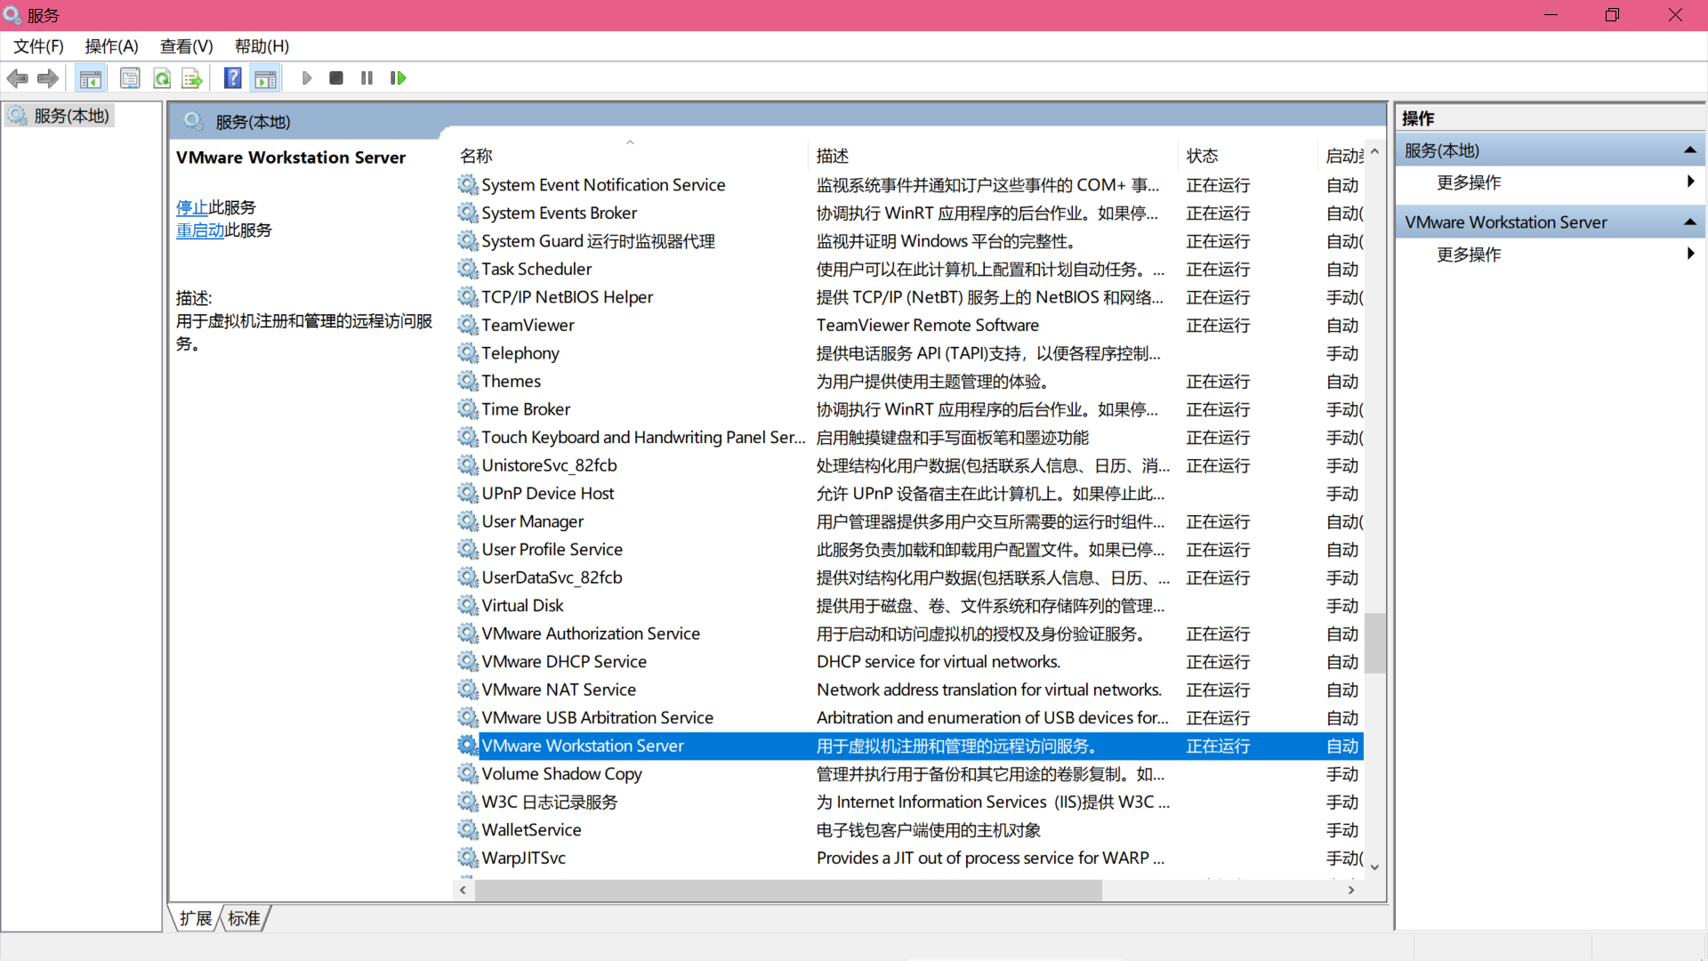The width and height of the screenshot is (1708, 961).
Task: Select W3C 日志记录服务 row
Action: click(909, 802)
